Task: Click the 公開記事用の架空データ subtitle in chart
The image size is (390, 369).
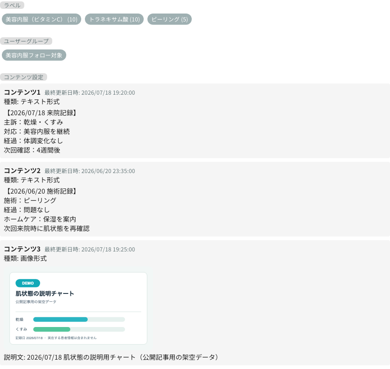Action: click(36, 302)
